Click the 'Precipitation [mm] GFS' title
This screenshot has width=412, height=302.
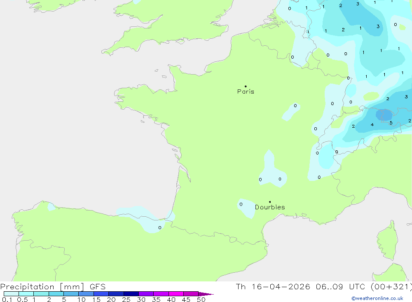pyautogui.click(x=53, y=286)
